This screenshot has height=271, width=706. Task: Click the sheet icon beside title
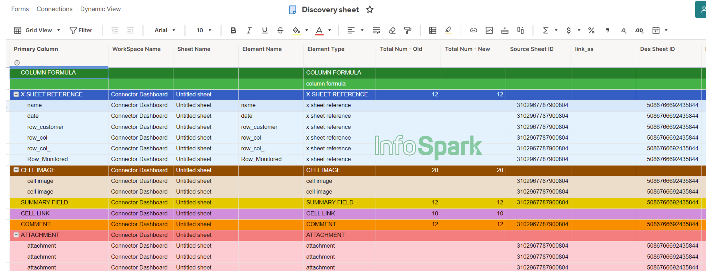click(292, 10)
